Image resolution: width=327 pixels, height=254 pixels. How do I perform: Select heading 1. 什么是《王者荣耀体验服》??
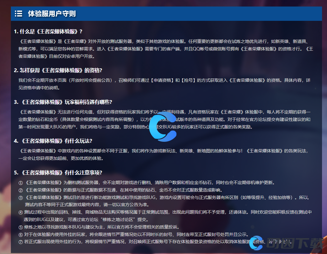[48, 31]
